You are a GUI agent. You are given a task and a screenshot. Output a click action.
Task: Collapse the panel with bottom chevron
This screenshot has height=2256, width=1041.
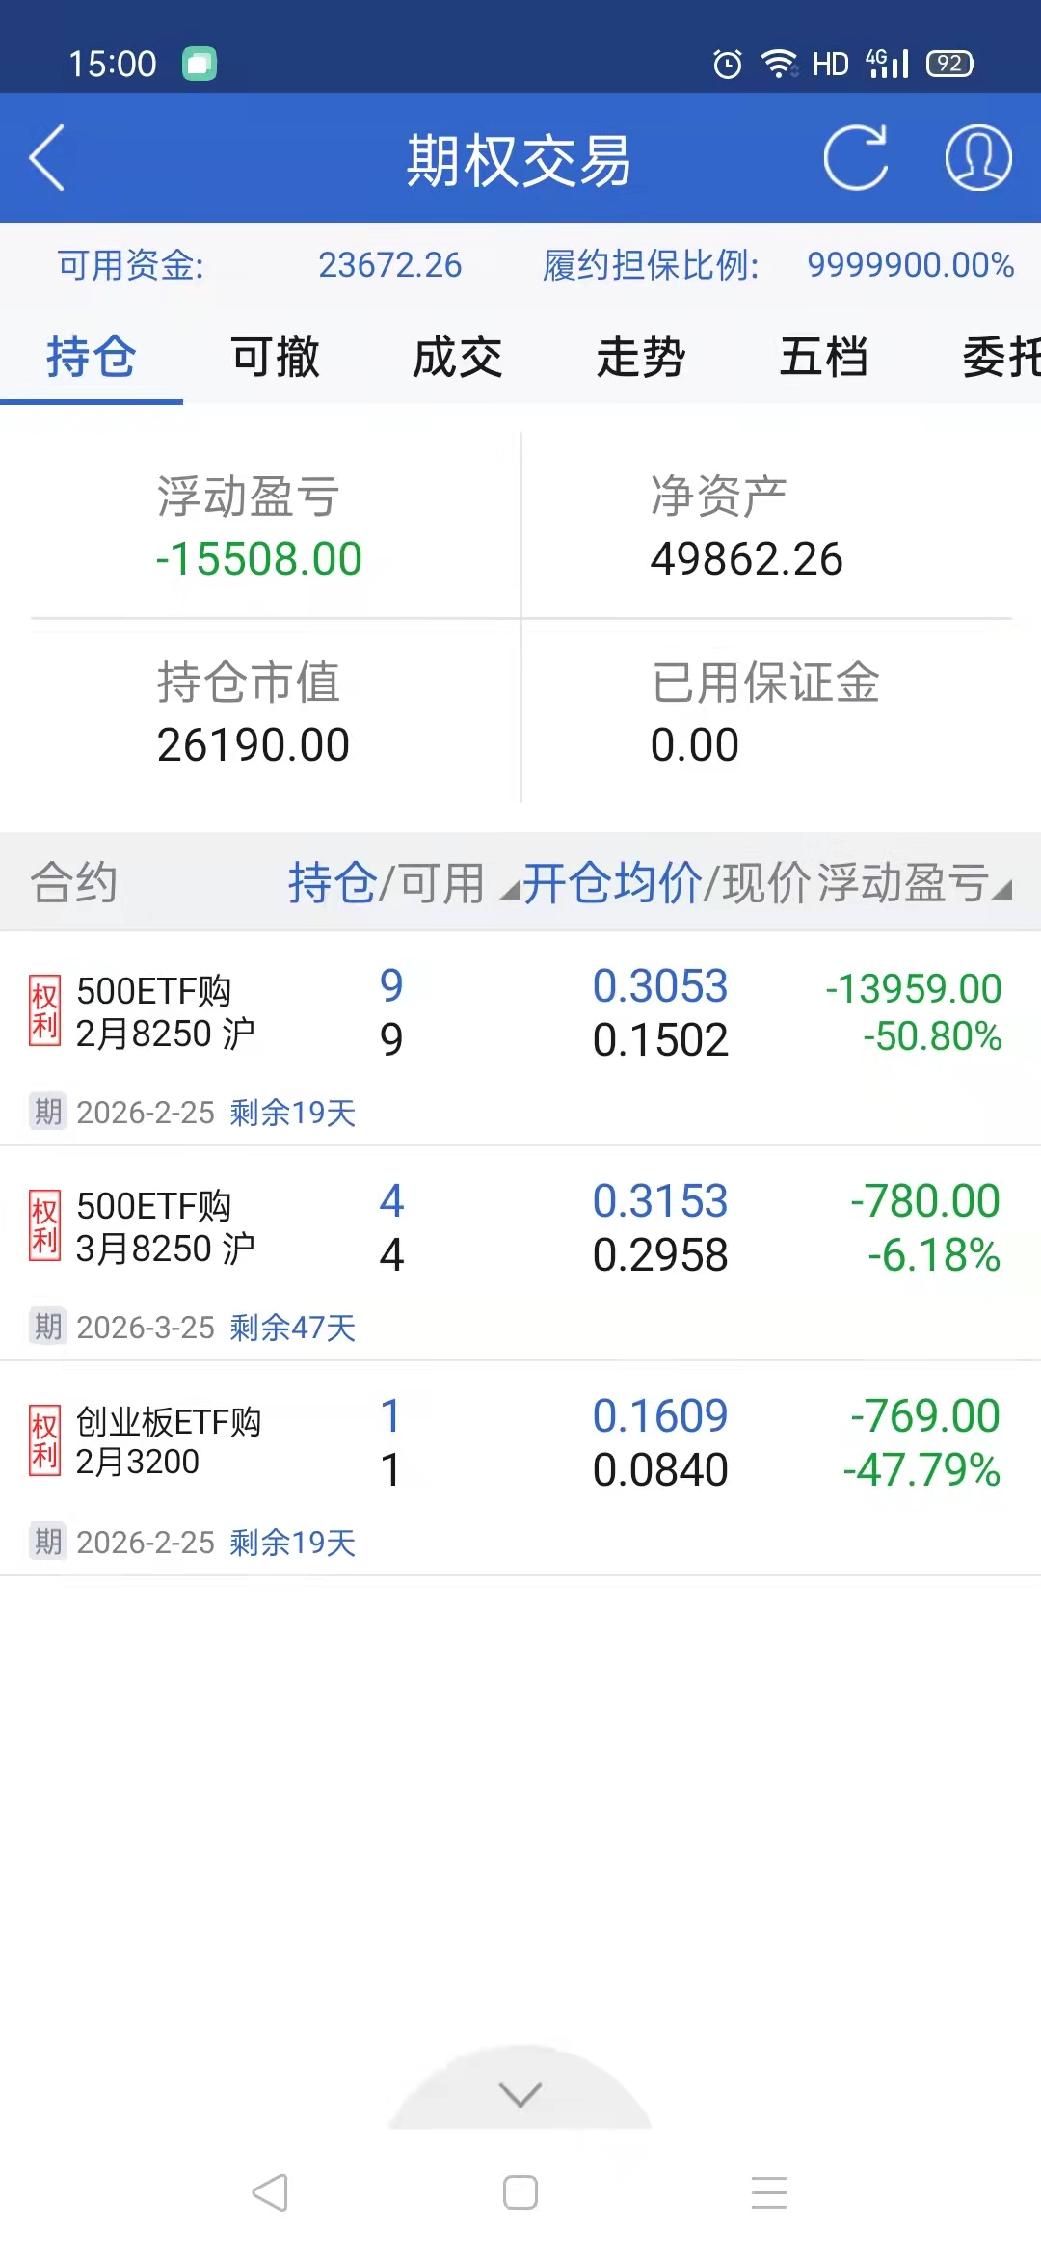click(x=520, y=2094)
